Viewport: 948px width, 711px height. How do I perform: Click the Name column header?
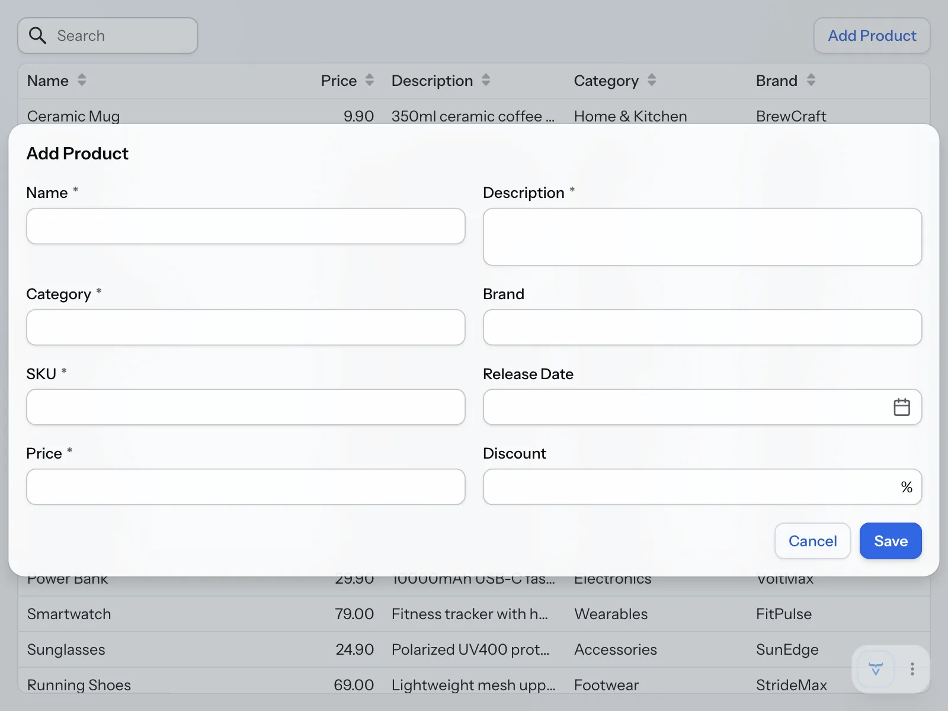pos(48,81)
